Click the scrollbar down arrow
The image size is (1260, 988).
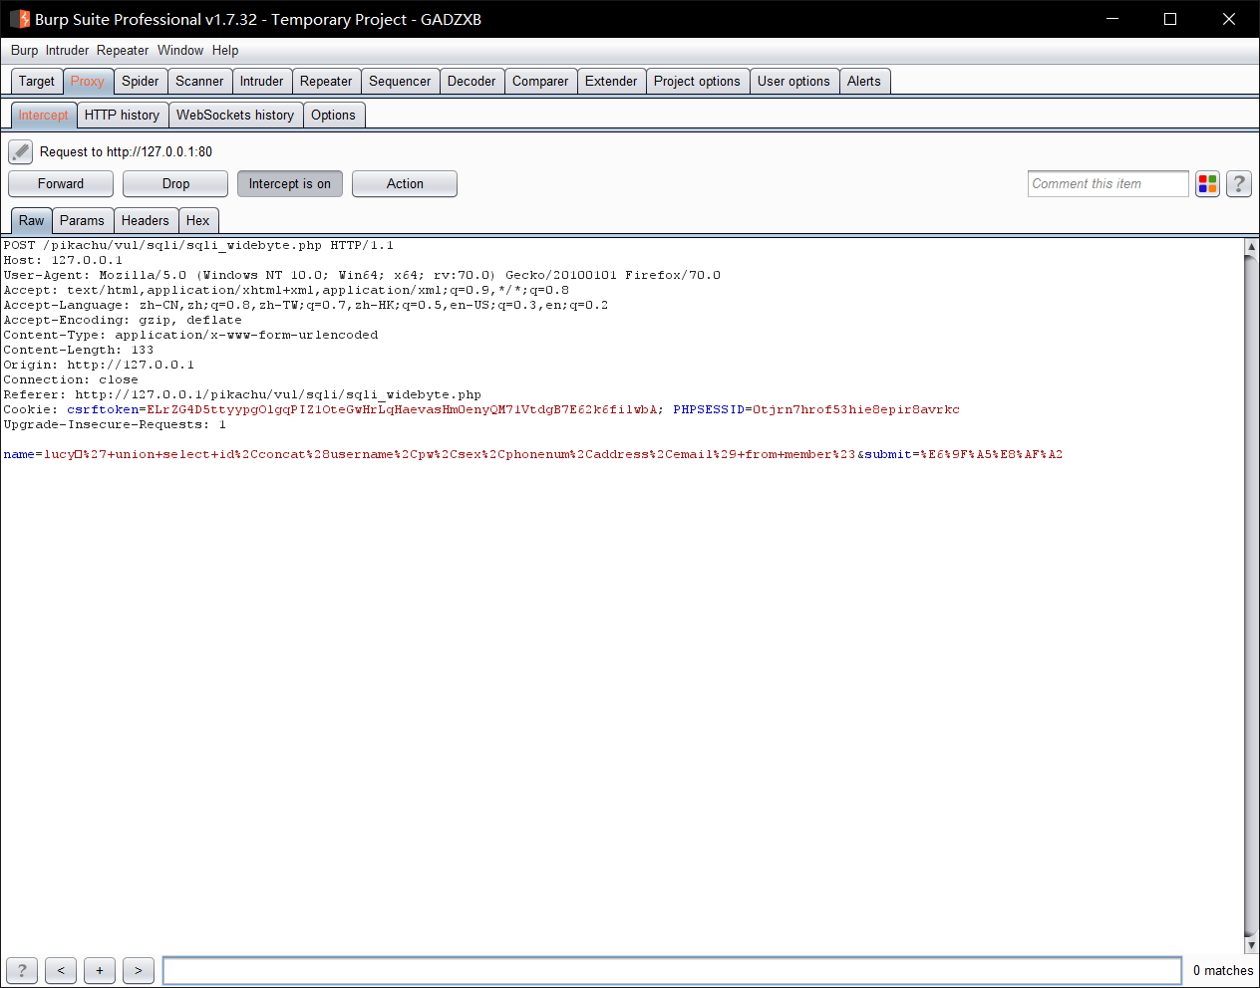pyautogui.click(x=1252, y=945)
